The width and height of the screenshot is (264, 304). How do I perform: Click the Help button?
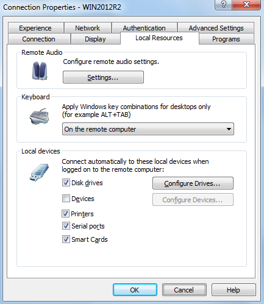point(234,290)
